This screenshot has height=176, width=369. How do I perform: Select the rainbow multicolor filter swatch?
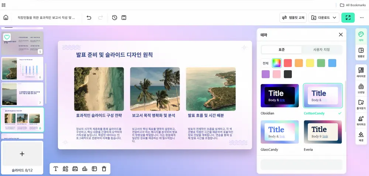point(277,63)
